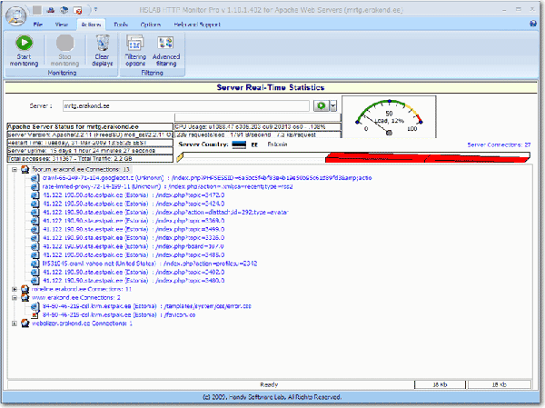Click the foorum.erakond.ee server icon
545x408 pixels.
[24, 169]
